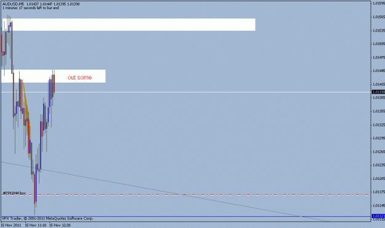Click the 1.01445 price axis label
Screen dimensions: 385x228
(379, 71)
